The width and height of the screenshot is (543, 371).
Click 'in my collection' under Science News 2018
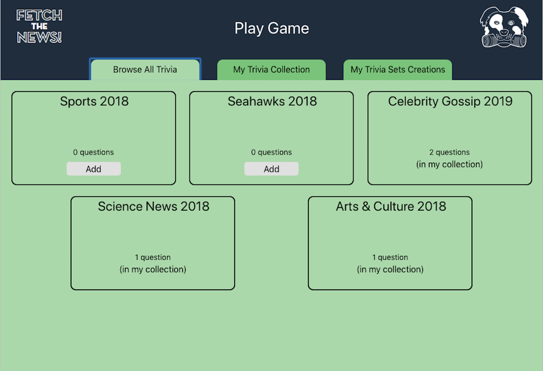153,269
